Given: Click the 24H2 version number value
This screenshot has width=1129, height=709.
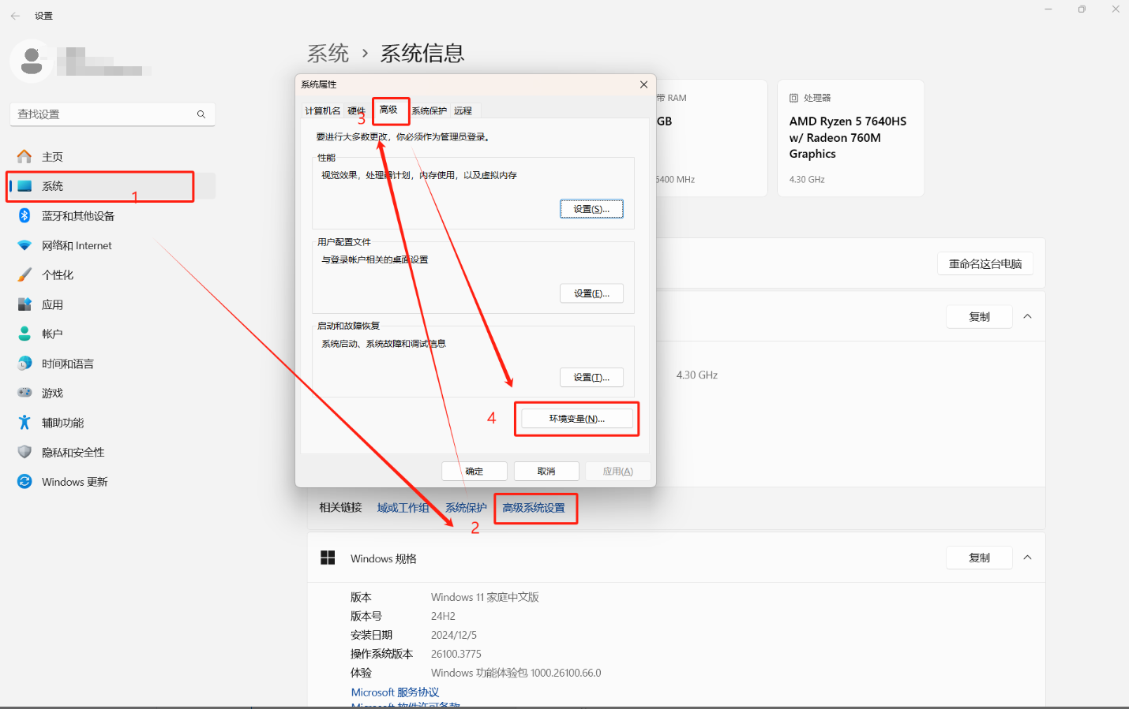Looking at the screenshot, I should pos(443,616).
